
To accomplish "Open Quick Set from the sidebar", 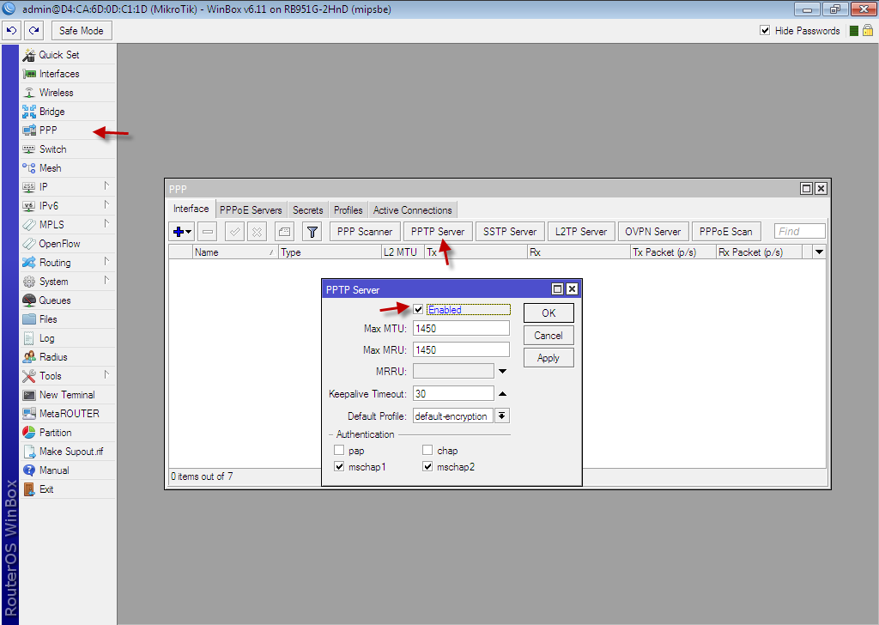I will point(68,55).
